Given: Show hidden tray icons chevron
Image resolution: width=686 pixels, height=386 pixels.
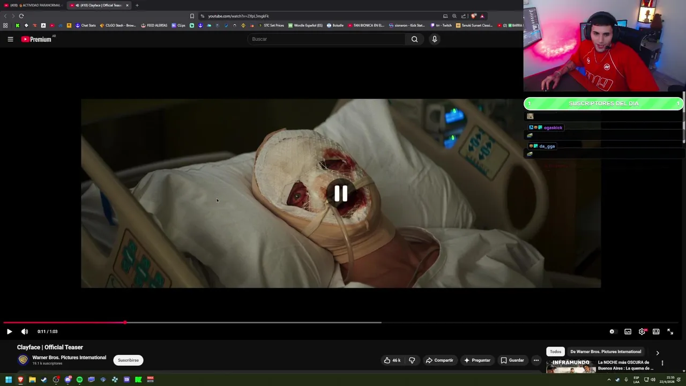Looking at the screenshot, I should (x=609, y=380).
